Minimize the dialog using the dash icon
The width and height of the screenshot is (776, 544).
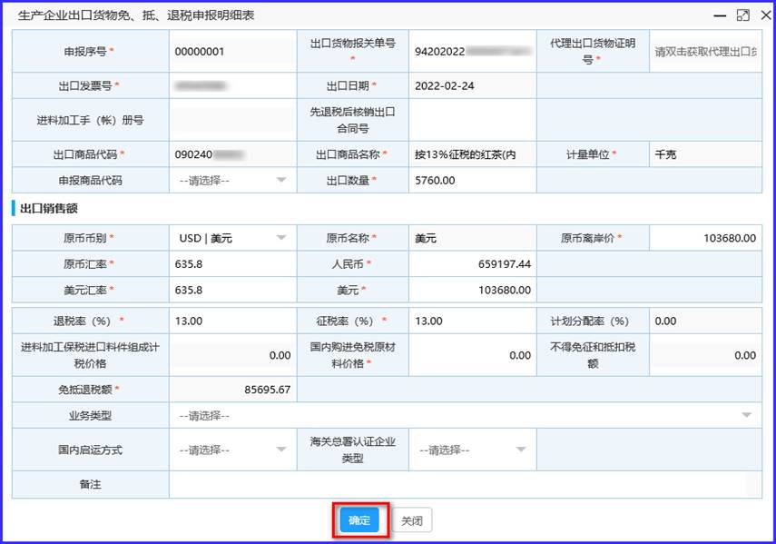click(x=720, y=15)
